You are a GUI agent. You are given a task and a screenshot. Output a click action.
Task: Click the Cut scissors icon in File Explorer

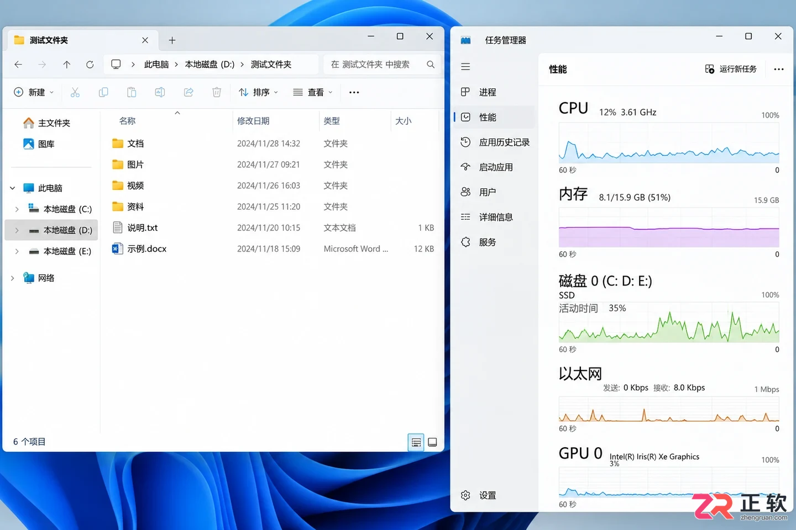(75, 92)
